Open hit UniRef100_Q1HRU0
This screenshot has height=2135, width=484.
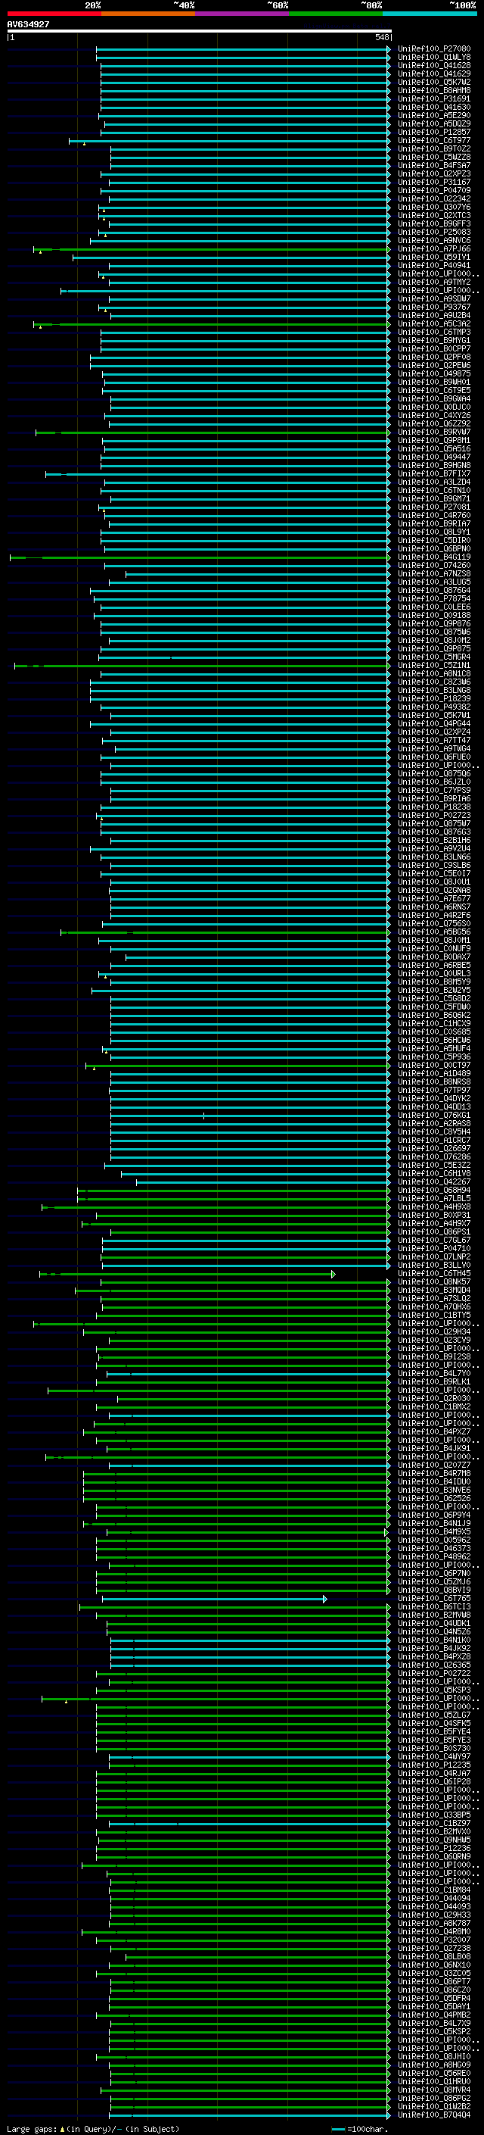coord(434,2082)
